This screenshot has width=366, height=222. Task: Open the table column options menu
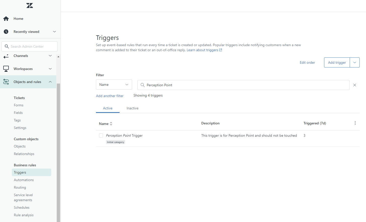click(355, 123)
